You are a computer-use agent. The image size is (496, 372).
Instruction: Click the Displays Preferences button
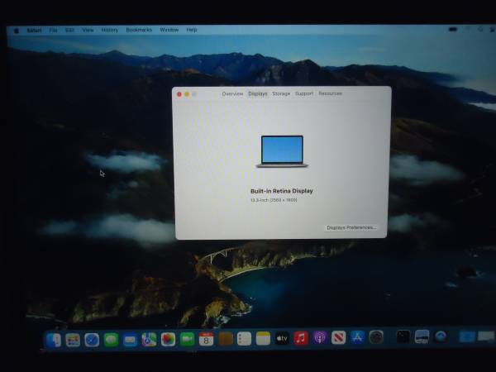(351, 227)
